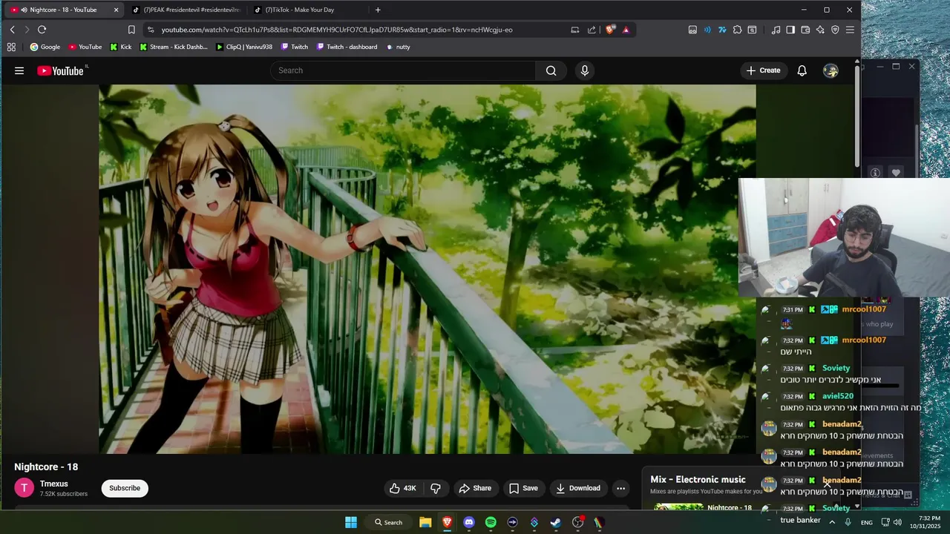Open more actions ellipsis under video
950x534 pixels.
(620, 488)
